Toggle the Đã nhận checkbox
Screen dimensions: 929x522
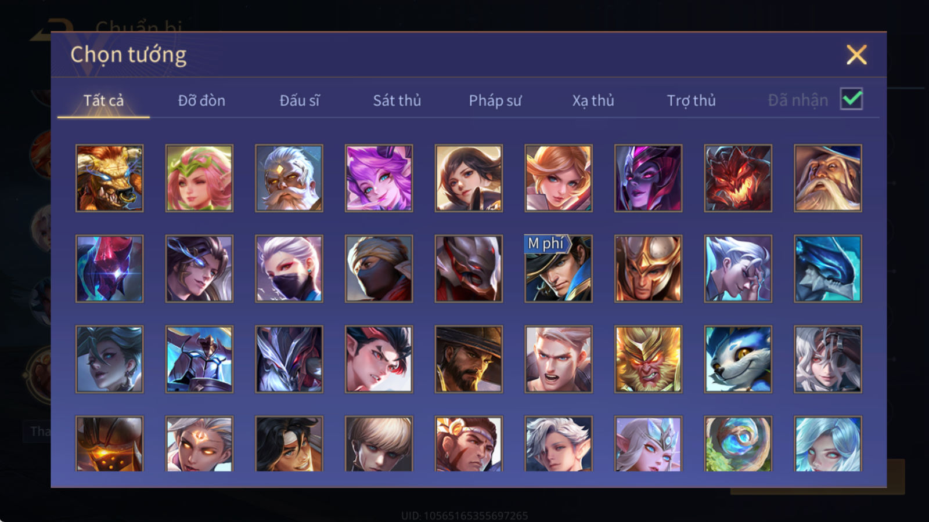[851, 99]
